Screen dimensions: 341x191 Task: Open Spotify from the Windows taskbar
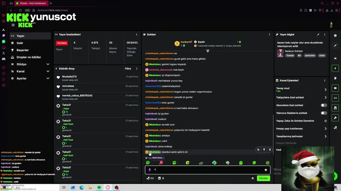coord(99,188)
